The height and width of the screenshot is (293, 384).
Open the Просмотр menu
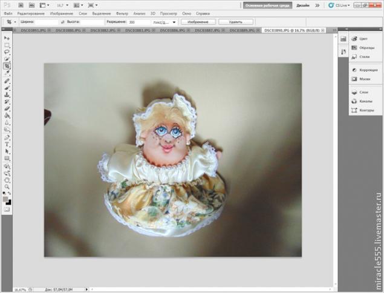[168, 13]
